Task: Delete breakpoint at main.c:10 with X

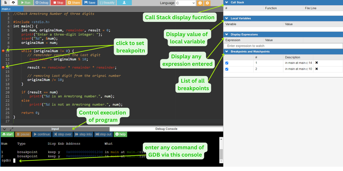Action: coord(316,69)
